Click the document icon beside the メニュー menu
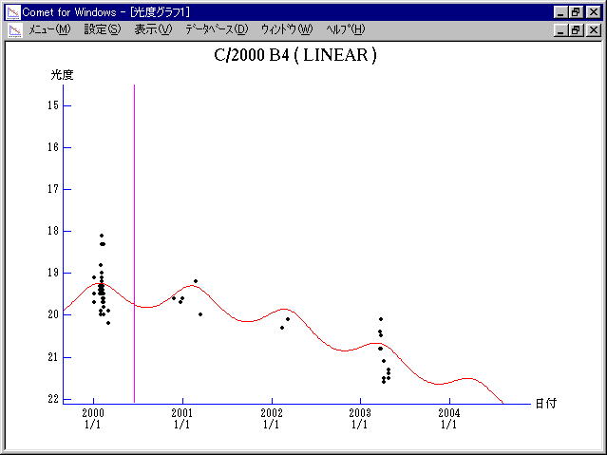The image size is (607, 455). (15, 30)
